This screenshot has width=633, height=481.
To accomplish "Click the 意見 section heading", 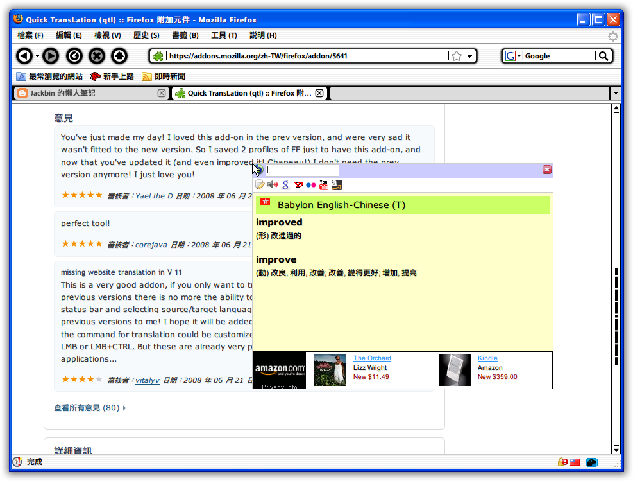I will tap(63, 118).
